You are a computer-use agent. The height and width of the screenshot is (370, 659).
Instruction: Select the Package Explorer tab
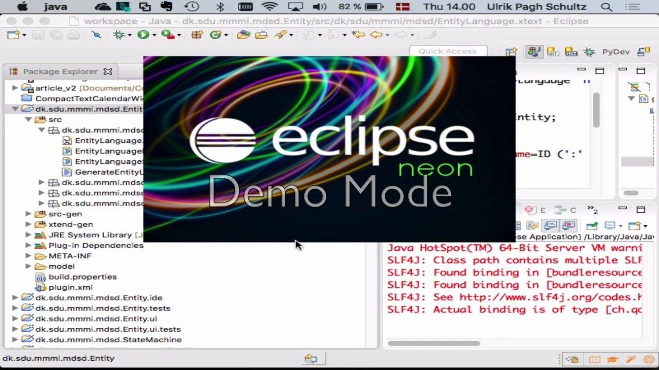[60, 71]
